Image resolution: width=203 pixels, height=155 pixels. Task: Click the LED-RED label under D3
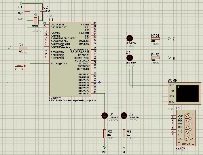(x=131, y=43)
